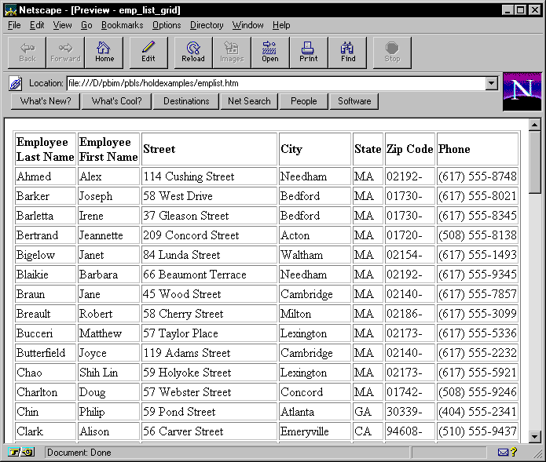This screenshot has width=546, height=462.
Task: Click the What's New? directory button
Action: click(x=46, y=101)
